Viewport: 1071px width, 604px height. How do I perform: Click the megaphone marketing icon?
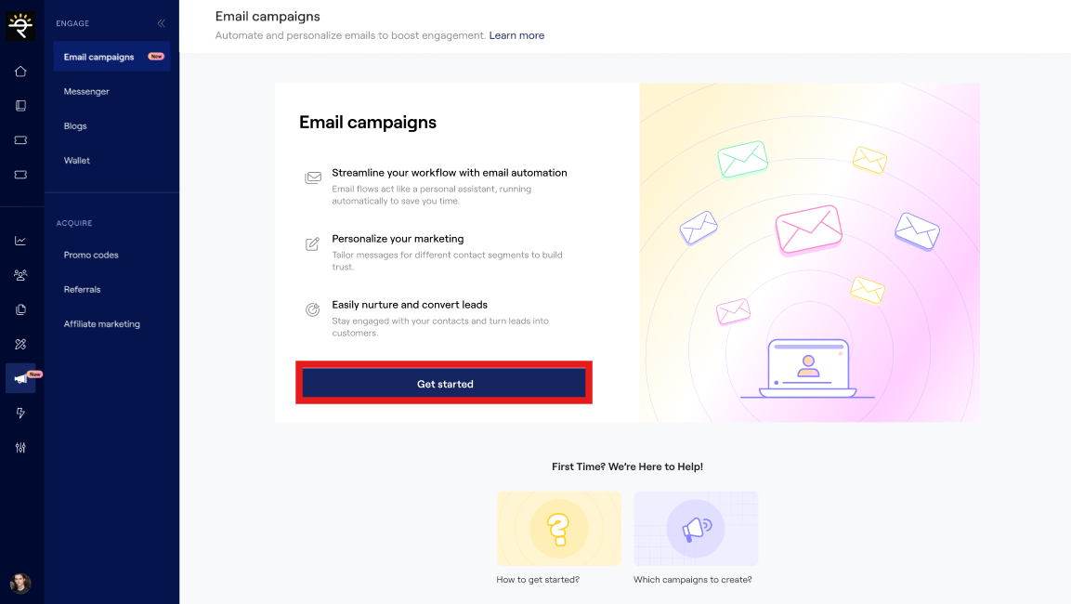pos(20,378)
